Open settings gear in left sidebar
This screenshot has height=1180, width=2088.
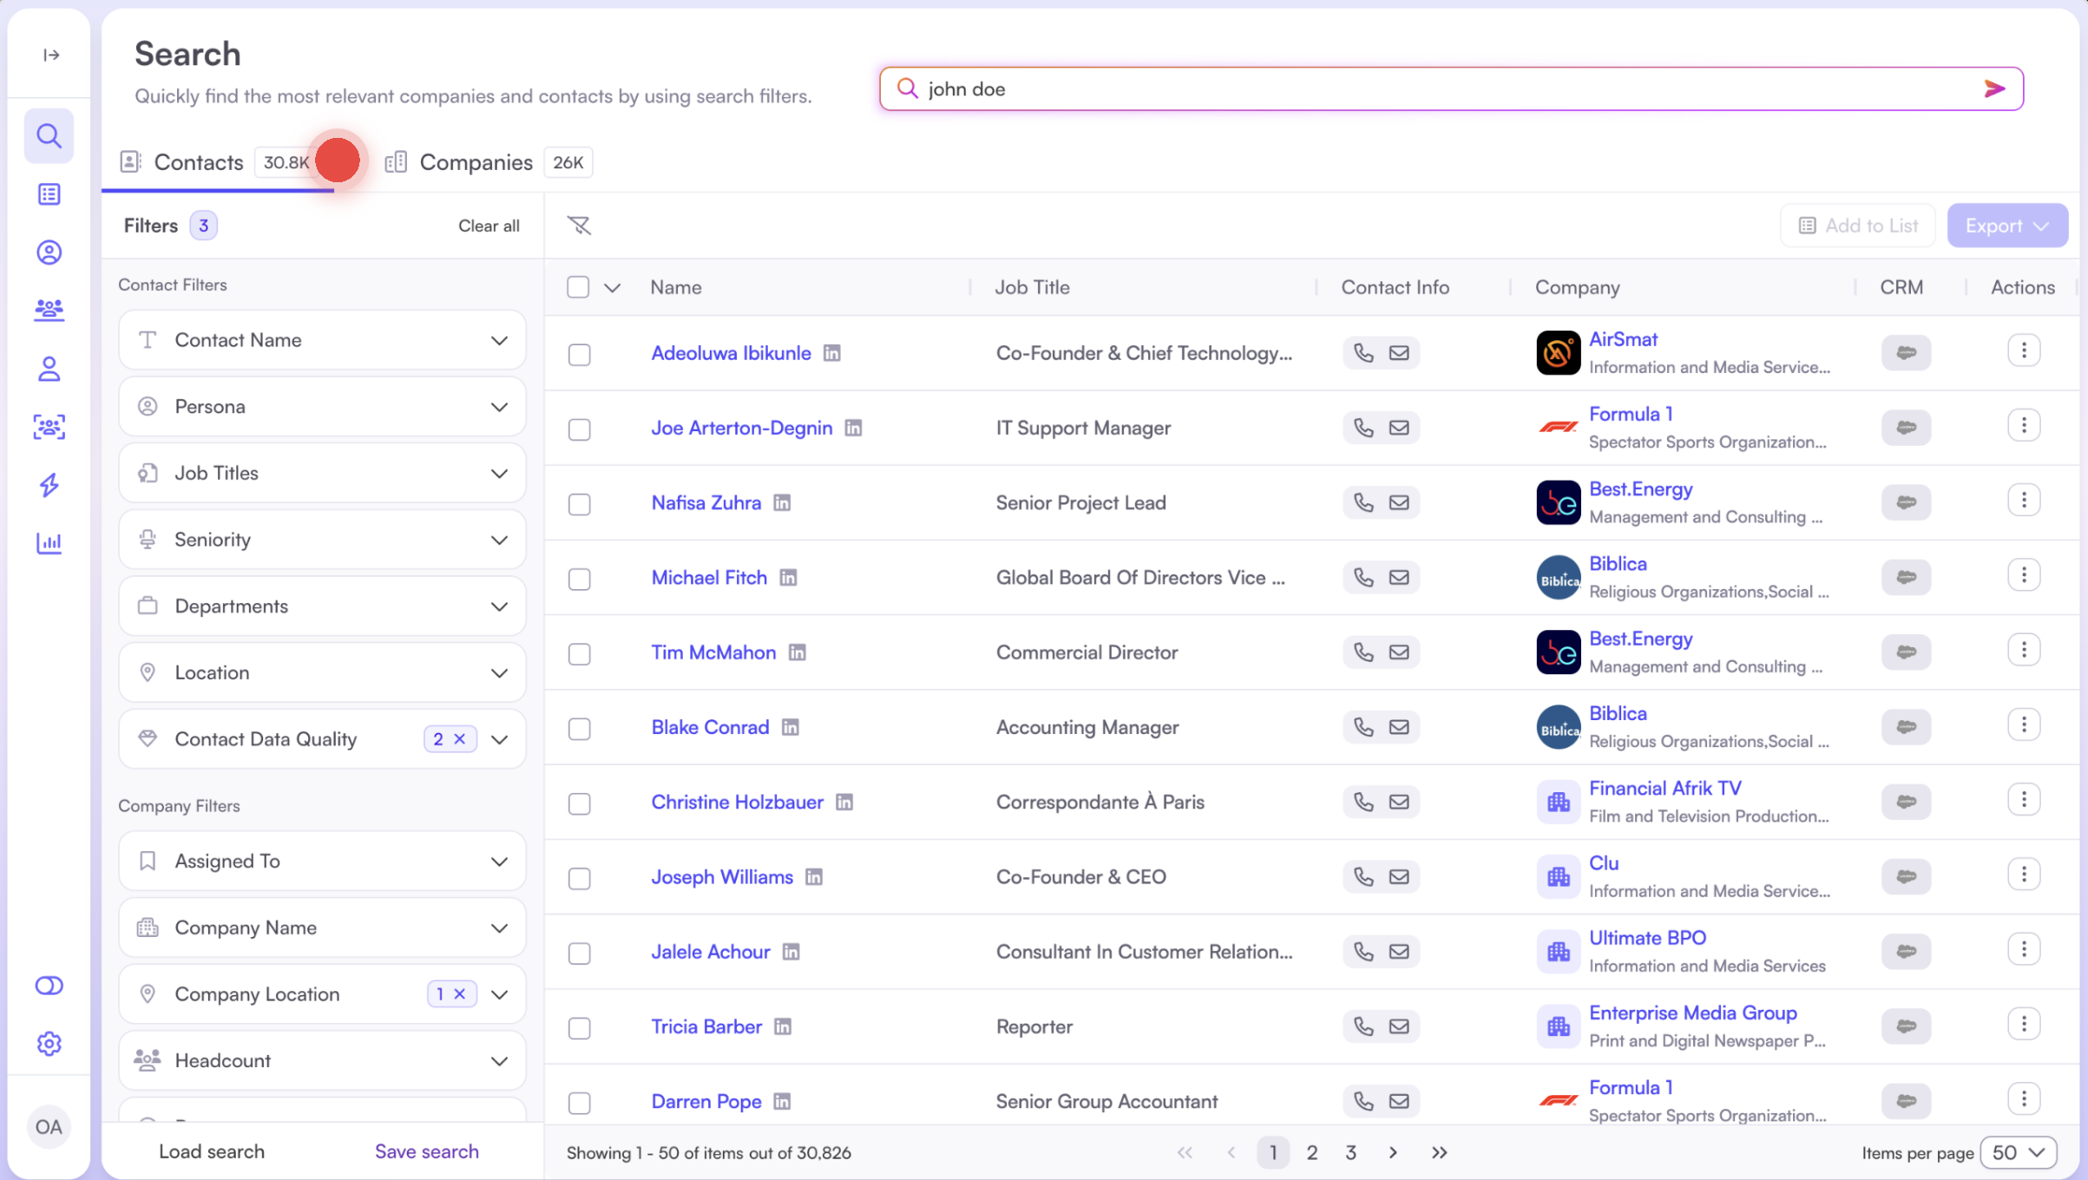[x=49, y=1044]
